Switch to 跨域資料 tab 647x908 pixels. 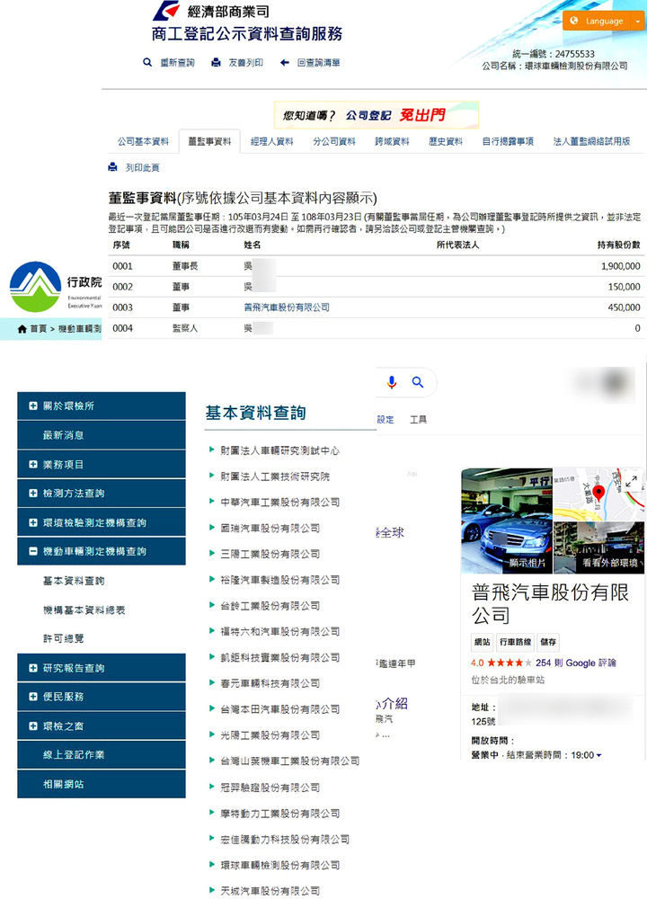392,141
